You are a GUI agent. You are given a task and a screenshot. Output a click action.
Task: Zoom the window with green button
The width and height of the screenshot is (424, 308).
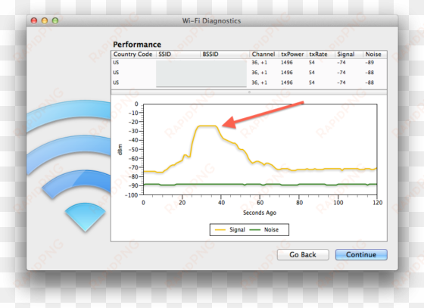tap(55, 20)
